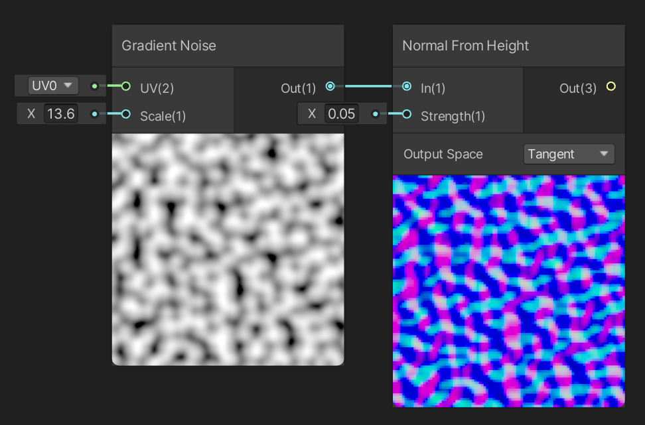Click the grayscale noise preview image
Screen dimensions: 645x425
(228, 249)
